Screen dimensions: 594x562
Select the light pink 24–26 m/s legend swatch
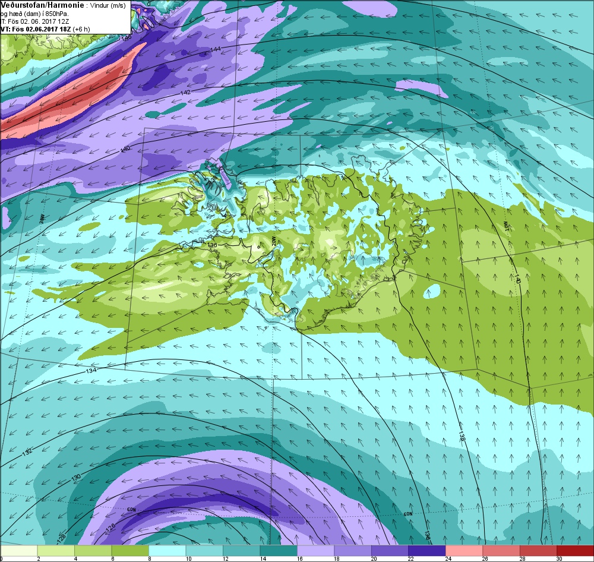pos(465,551)
